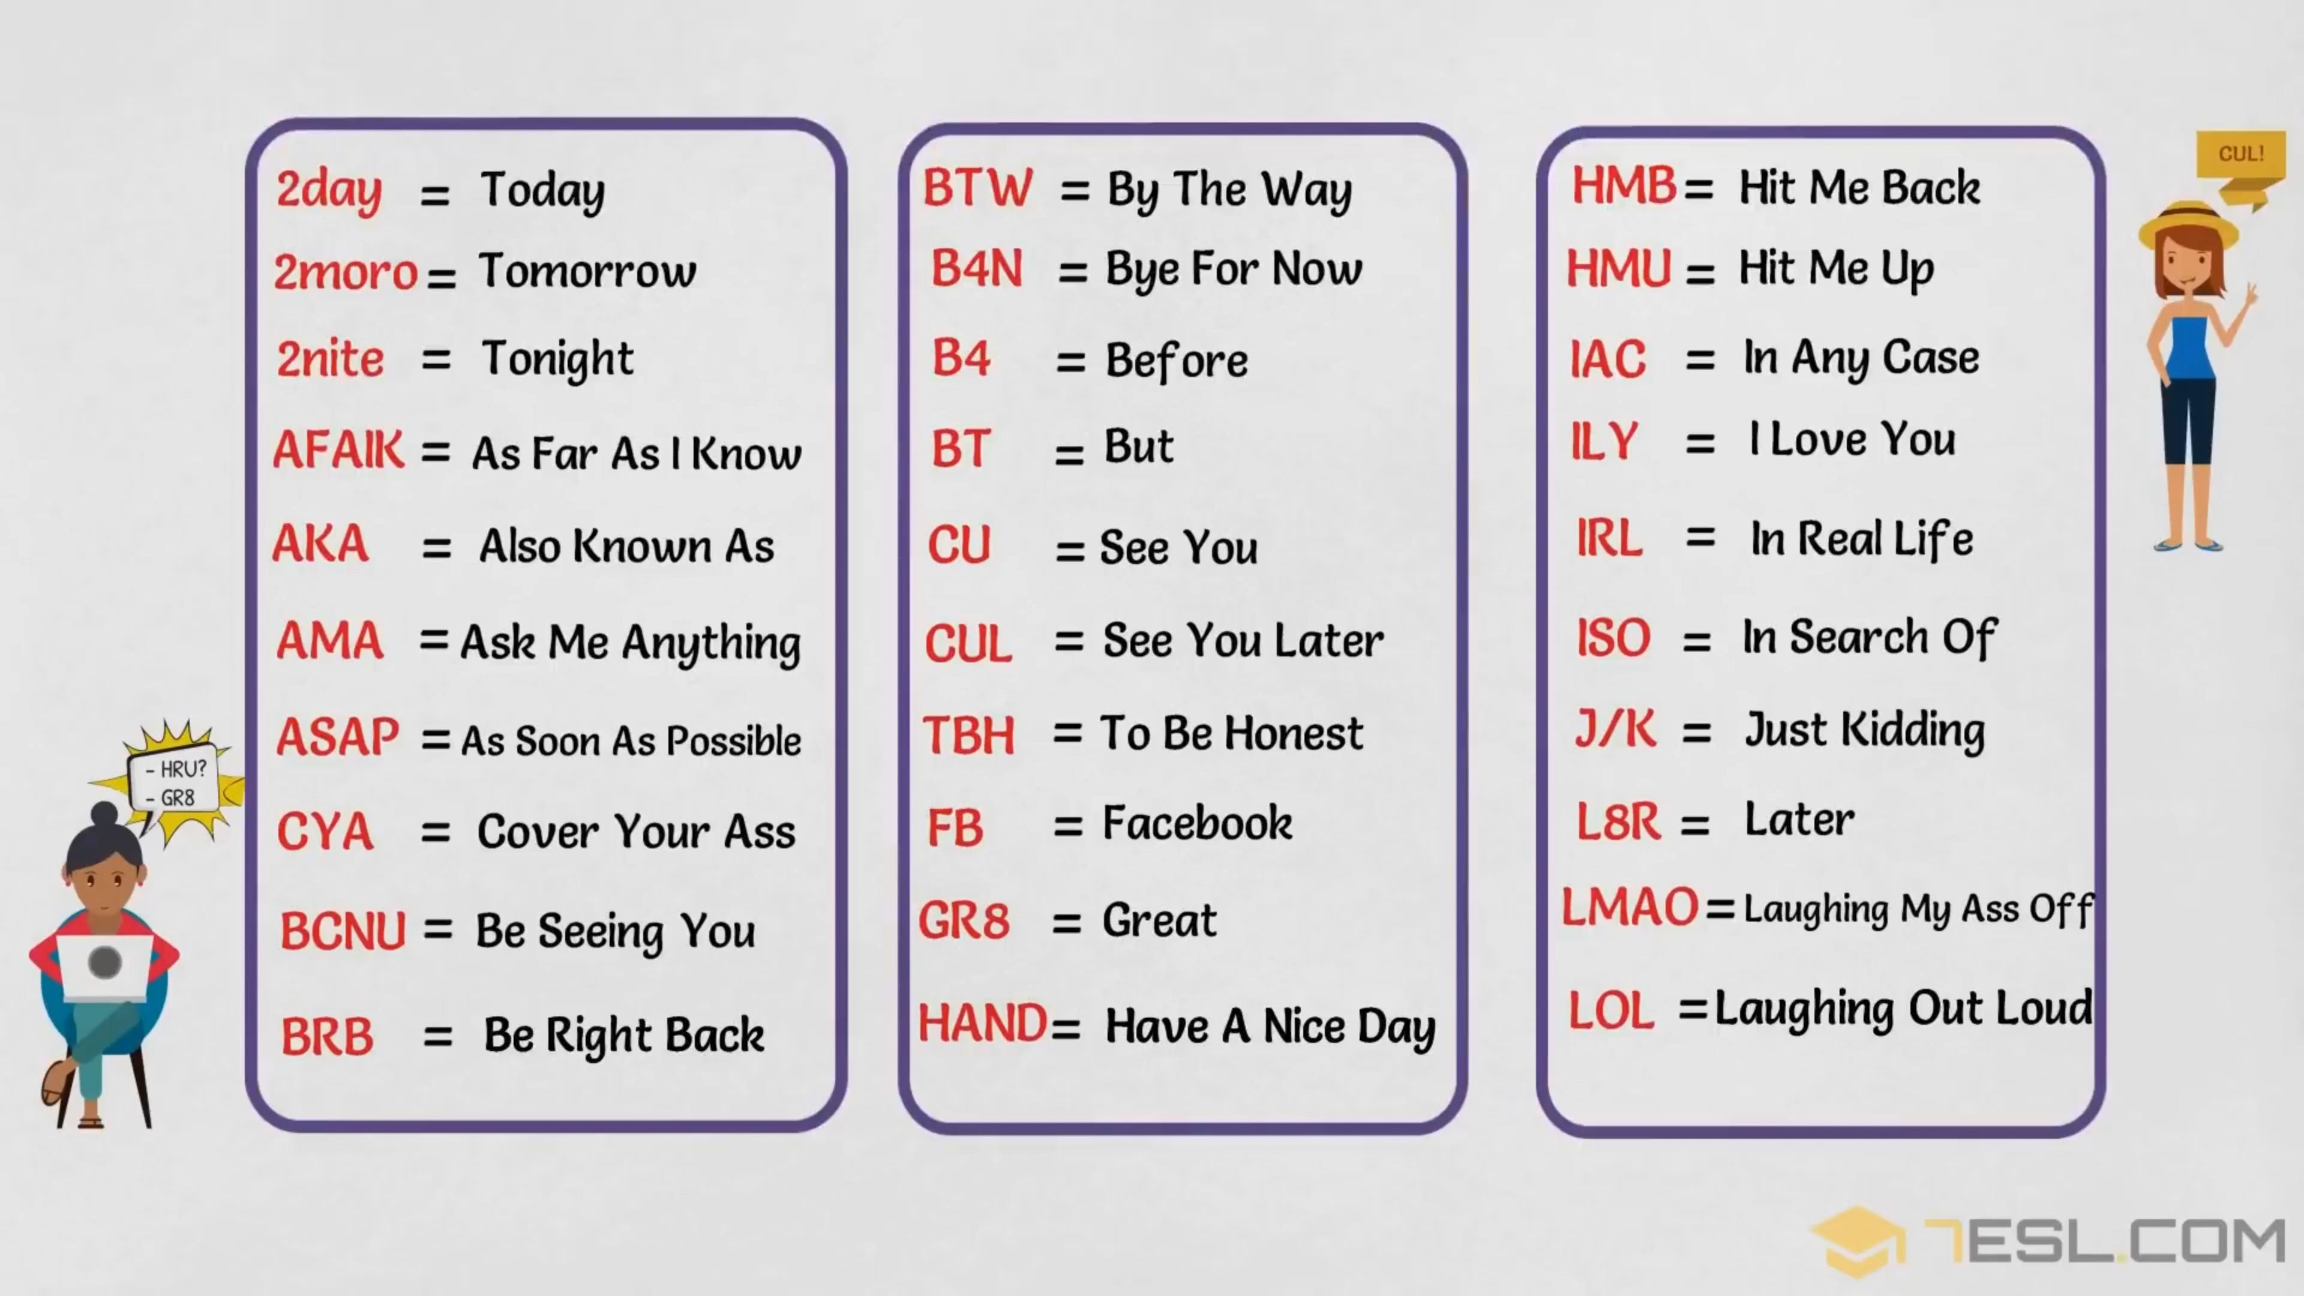
Task: Select the 2day abbreviation label
Action: pos(332,187)
